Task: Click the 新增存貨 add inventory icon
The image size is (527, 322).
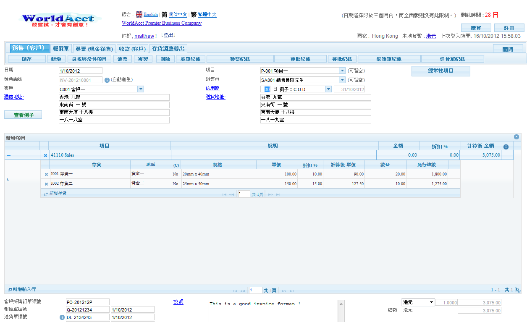Action: coord(47,194)
